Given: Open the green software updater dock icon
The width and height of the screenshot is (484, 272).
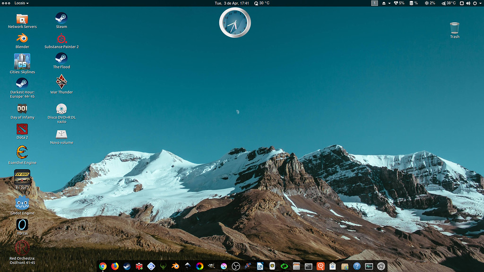Looking at the screenshot, I should (x=284, y=266).
